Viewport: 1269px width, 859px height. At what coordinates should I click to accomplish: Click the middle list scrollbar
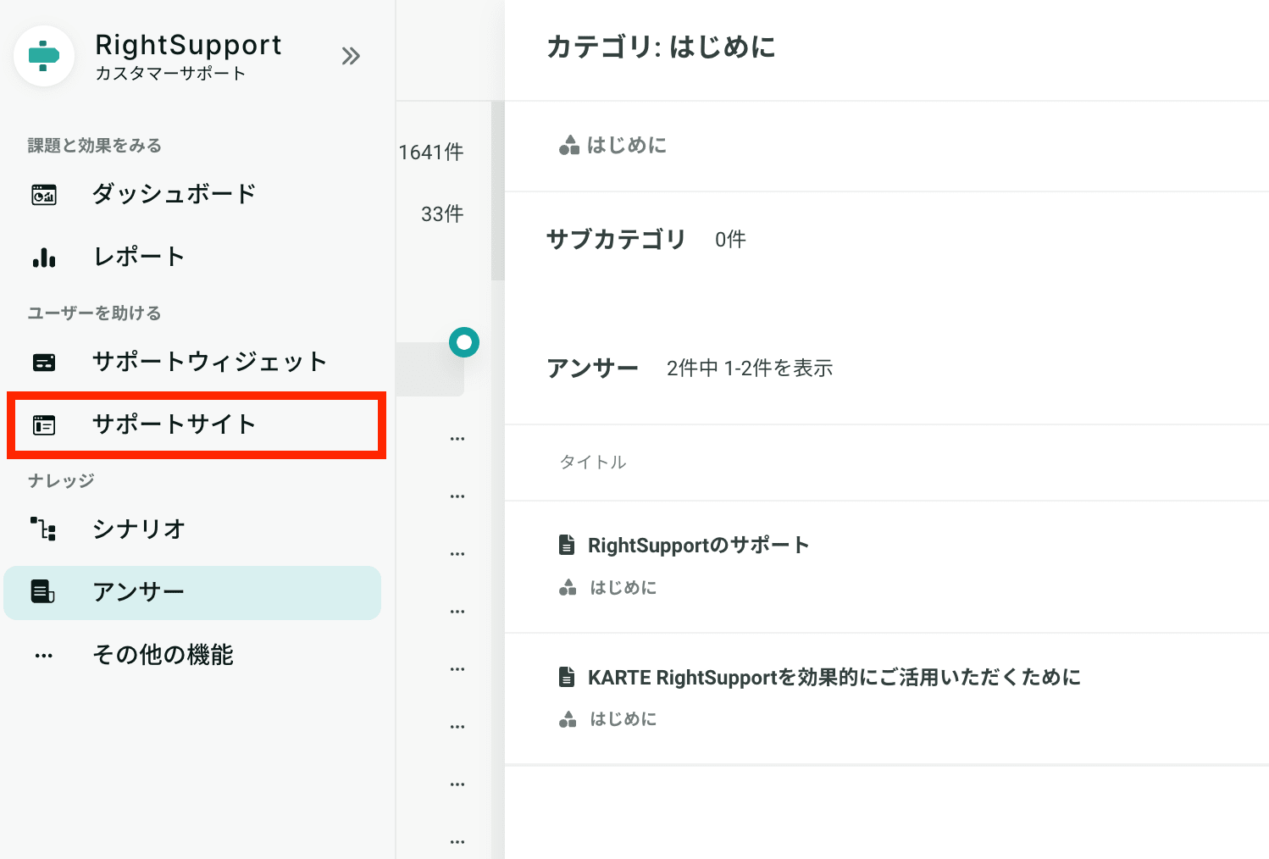pos(498,191)
